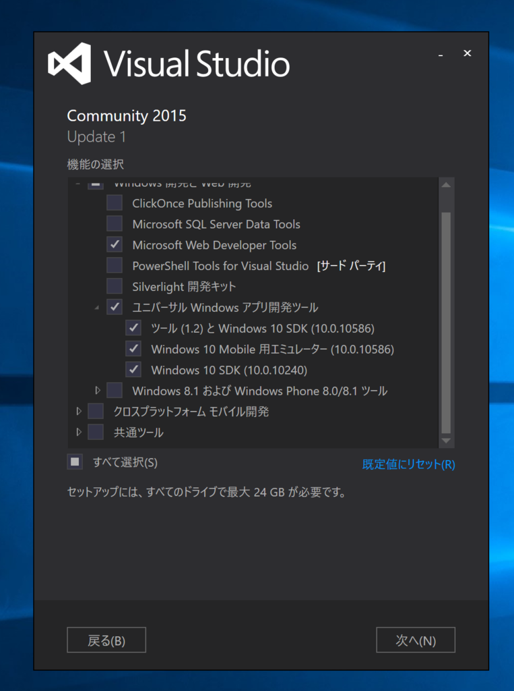Minimize the Visual Studio installer window
Viewport: 514px width, 691px height.
coord(441,55)
